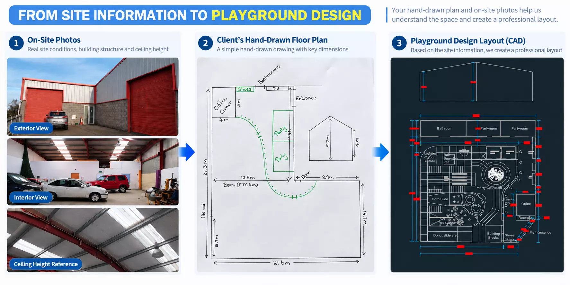Open the Ceiling Height Reference photo
The height and width of the screenshot is (285, 570).
click(93, 240)
